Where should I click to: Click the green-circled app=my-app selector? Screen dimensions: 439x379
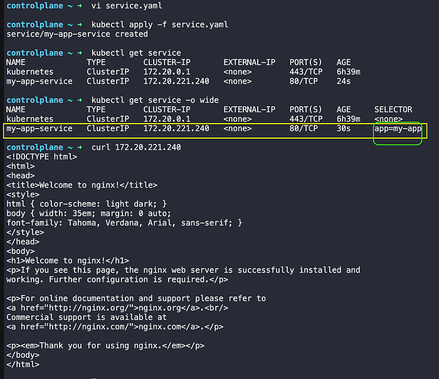(398, 129)
